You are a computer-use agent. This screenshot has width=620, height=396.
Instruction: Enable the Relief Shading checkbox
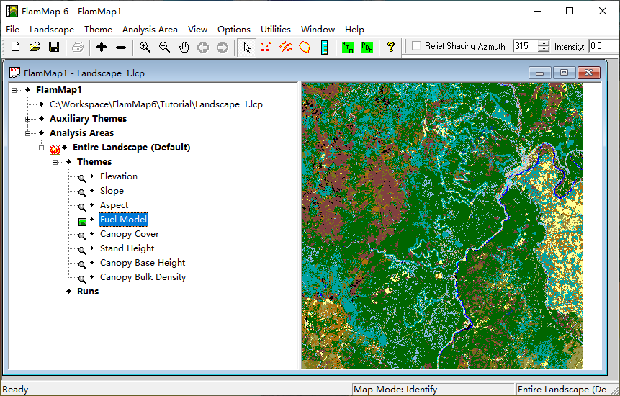pos(416,46)
